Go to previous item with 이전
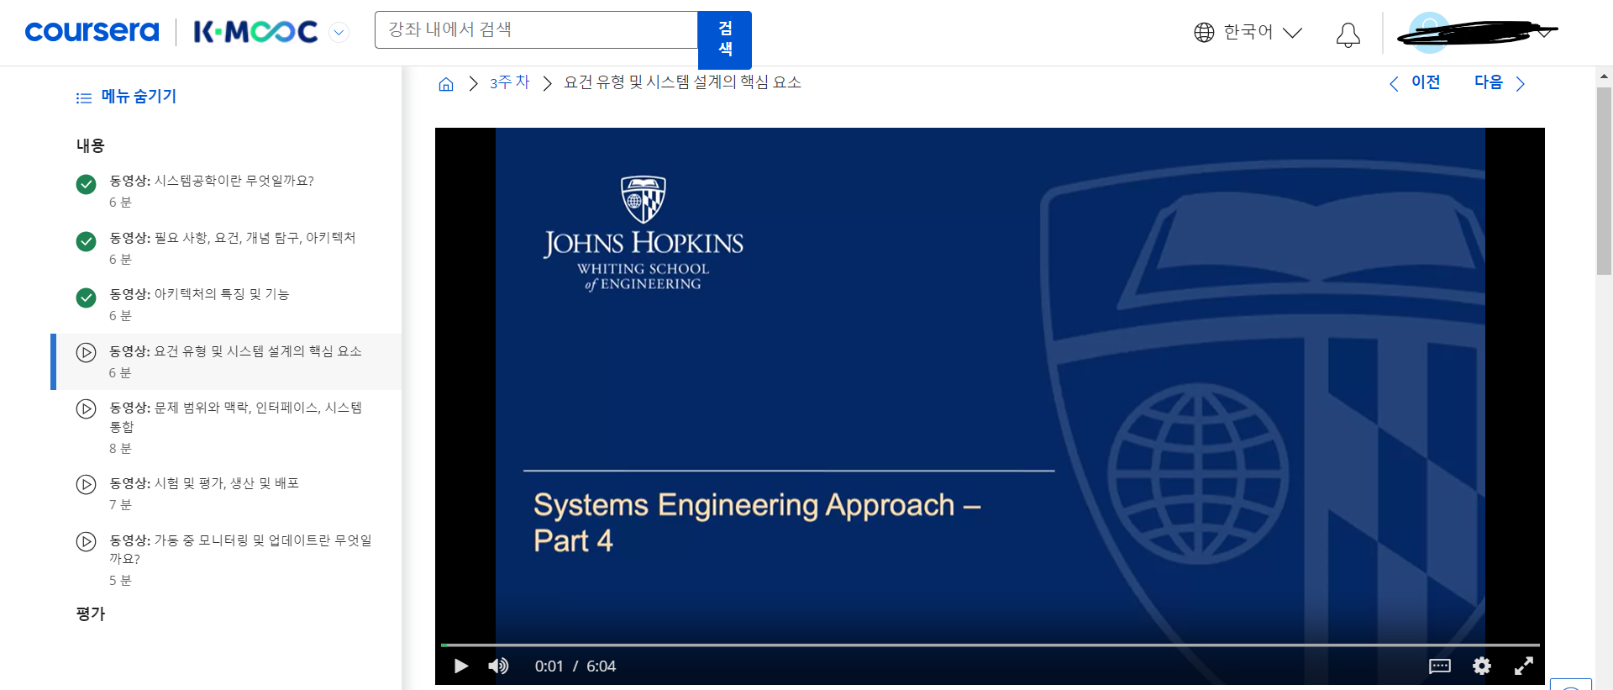 pos(1426,82)
